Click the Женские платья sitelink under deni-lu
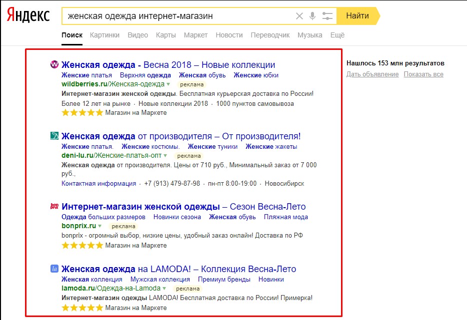 coord(87,147)
